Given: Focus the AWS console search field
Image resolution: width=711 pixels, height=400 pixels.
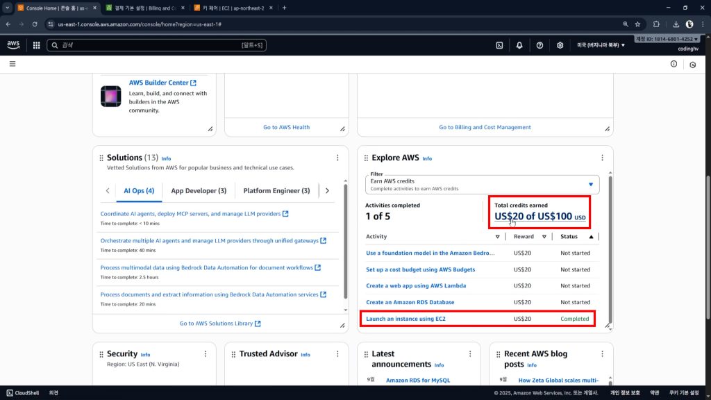Looking at the screenshot, I should click(156, 45).
